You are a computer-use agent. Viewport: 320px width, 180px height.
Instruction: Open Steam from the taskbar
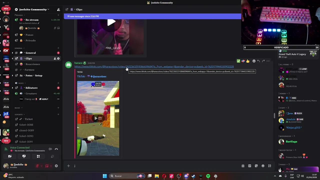pyautogui.click(x=193, y=176)
